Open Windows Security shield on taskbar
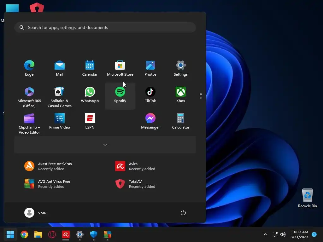Screen dimensions: 323x242 pyautogui.click(x=93, y=234)
